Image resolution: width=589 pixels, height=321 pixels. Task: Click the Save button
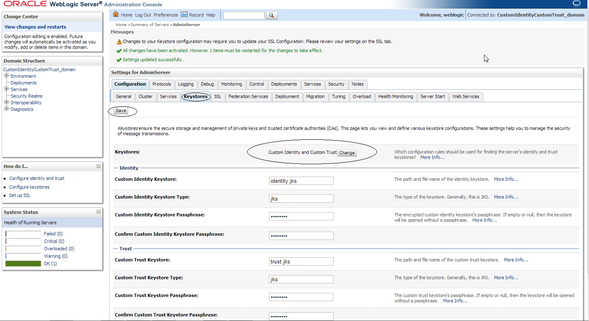(x=121, y=111)
